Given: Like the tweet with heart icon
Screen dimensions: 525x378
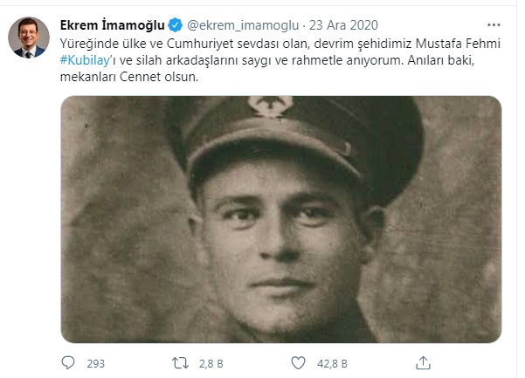Looking at the screenshot, I should pos(298,363).
